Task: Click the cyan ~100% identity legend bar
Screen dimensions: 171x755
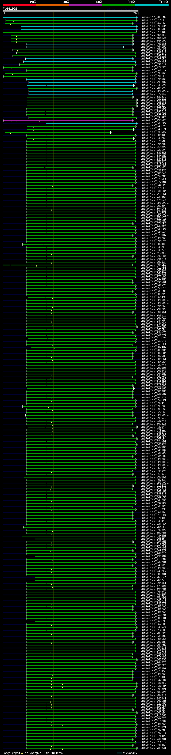Action: pos(152,5)
